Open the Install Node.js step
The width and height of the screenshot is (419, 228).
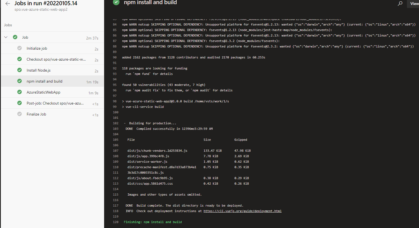tap(52, 70)
